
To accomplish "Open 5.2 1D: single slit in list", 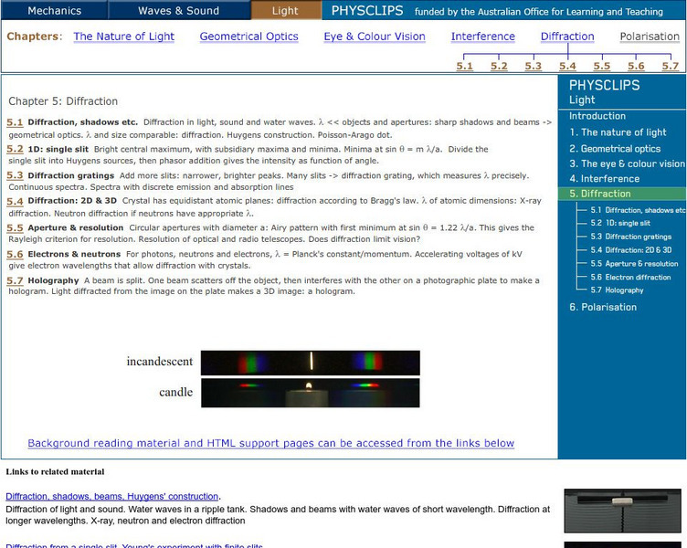I will (x=15, y=149).
